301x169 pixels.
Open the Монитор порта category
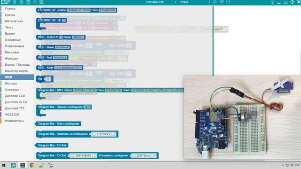pyautogui.click(x=16, y=71)
